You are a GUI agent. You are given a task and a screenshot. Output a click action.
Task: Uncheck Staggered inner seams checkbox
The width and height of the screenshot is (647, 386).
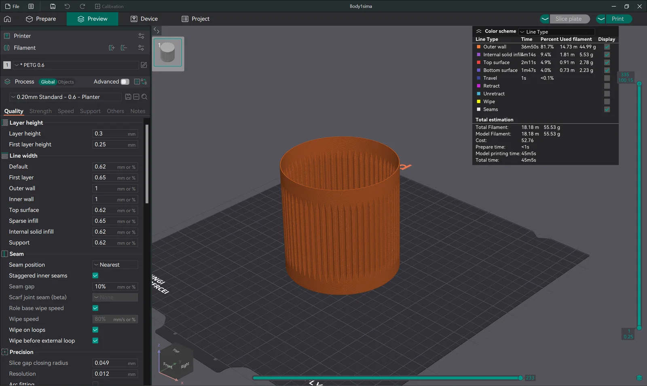95,275
